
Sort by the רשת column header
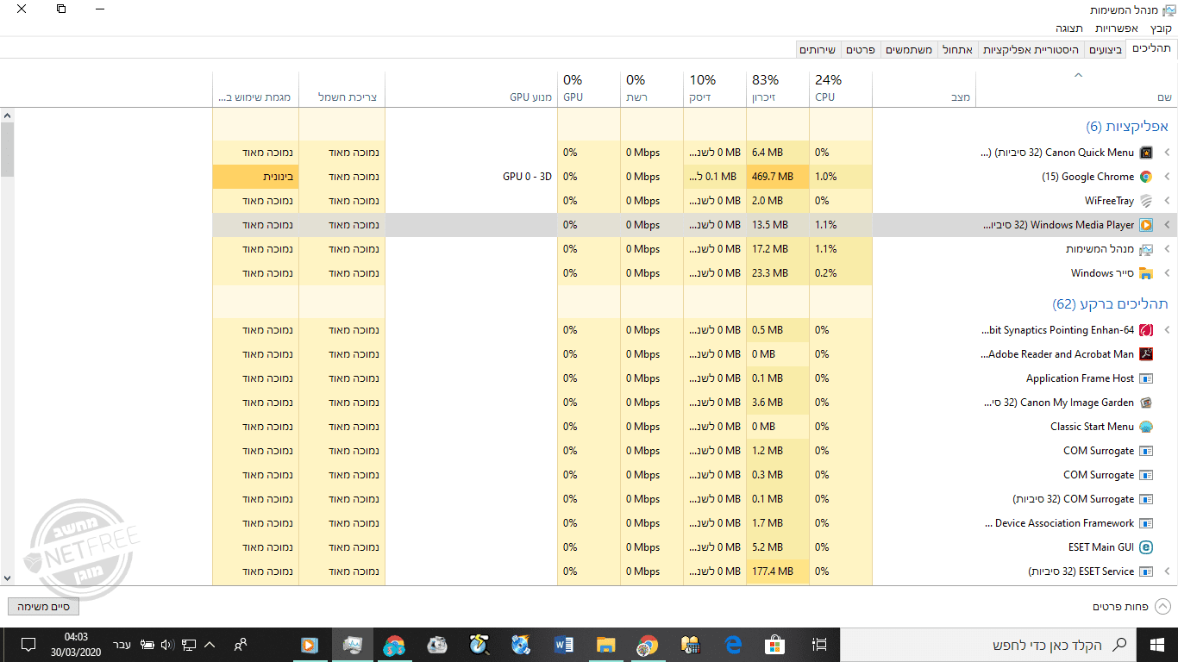pyautogui.click(x=652, y=87)
